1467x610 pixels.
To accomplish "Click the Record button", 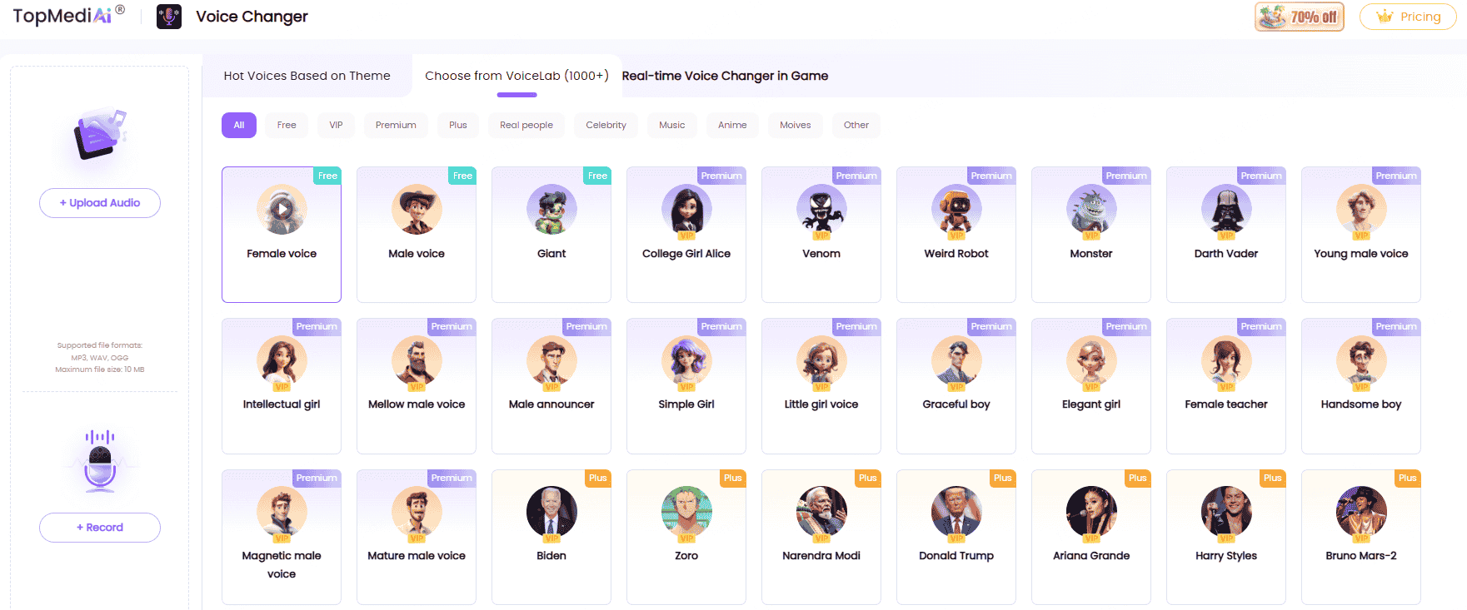I will (x=100, y=528).
